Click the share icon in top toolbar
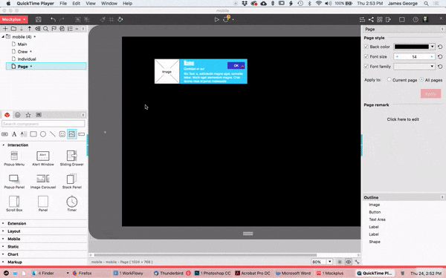This screenshot has height=278, width=446. point(371,19)
